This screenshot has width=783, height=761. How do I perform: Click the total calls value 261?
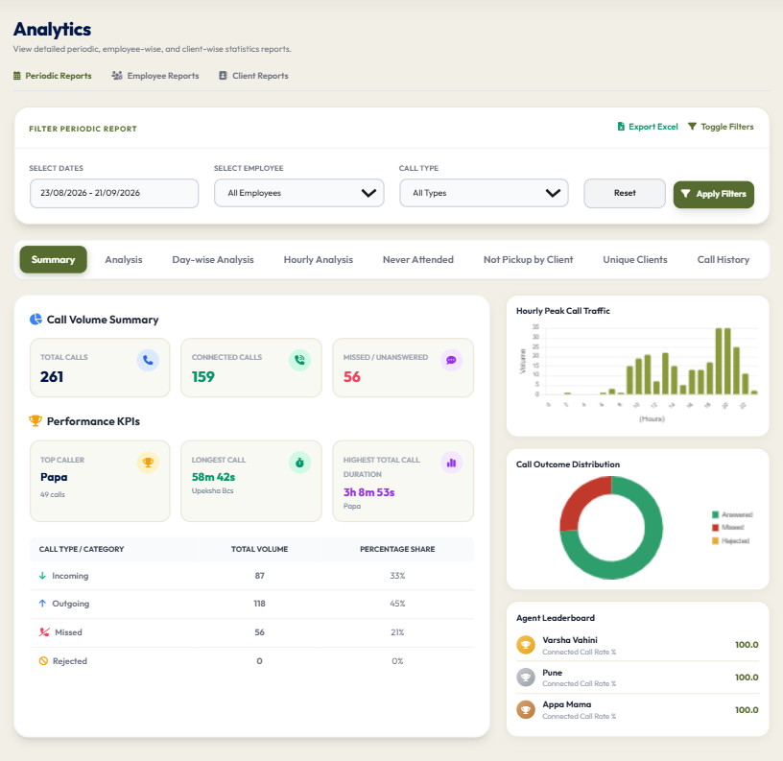[x=52, y=376]
